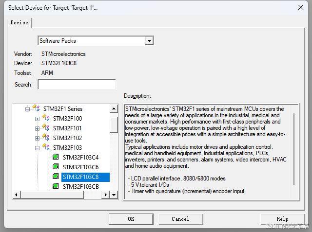Click the chip icon beside STM32F103C6

click(x=56, y=166)
